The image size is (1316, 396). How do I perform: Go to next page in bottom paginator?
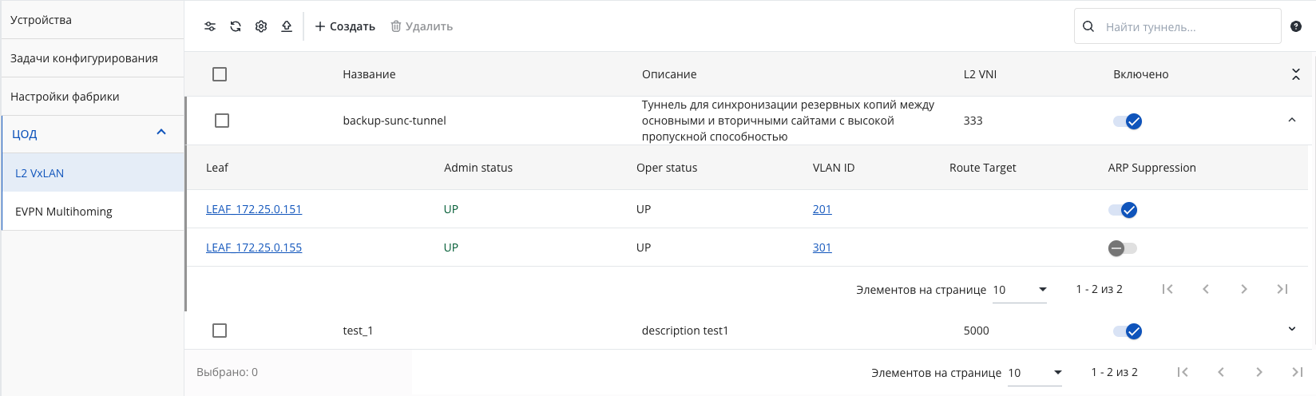click(x=1259, y=372)
